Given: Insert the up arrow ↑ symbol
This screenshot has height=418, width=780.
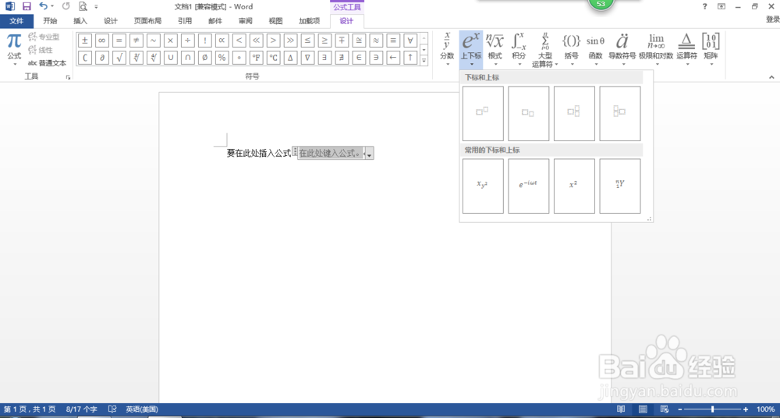Looking at the screenshot, I should click(x=410, y=58).
